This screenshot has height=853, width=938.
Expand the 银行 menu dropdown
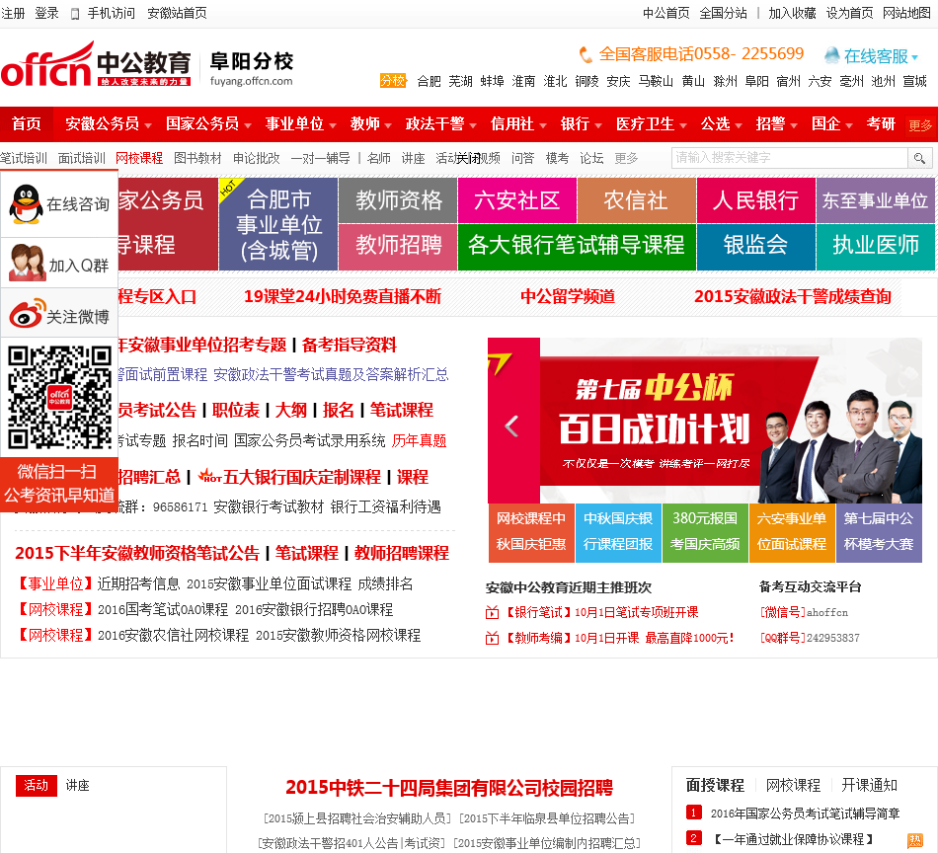tap(597, 125)
